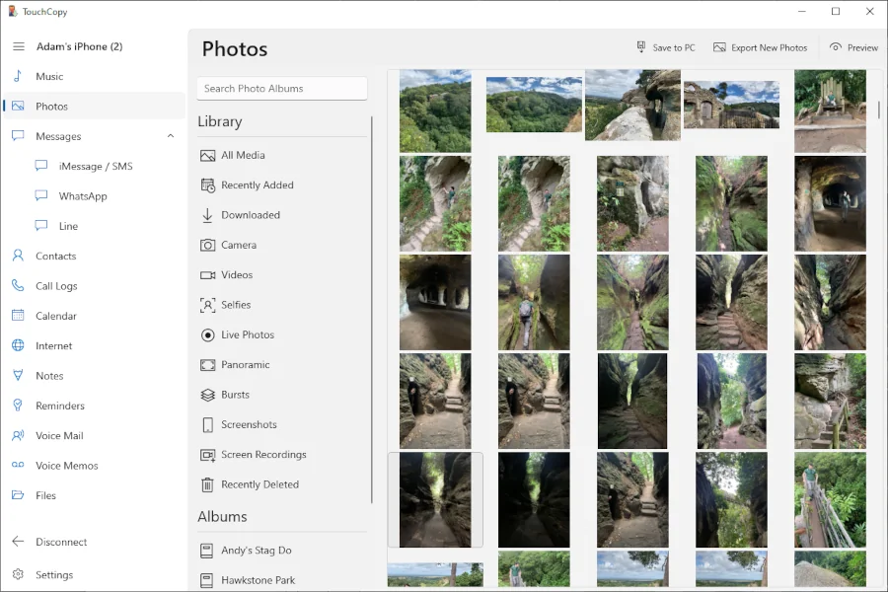Click the Screen Recordings icon

208,455
